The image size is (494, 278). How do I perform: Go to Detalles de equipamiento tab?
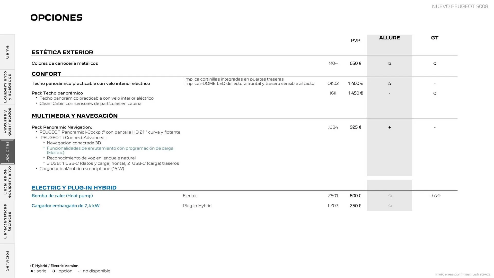pos(7,182)
